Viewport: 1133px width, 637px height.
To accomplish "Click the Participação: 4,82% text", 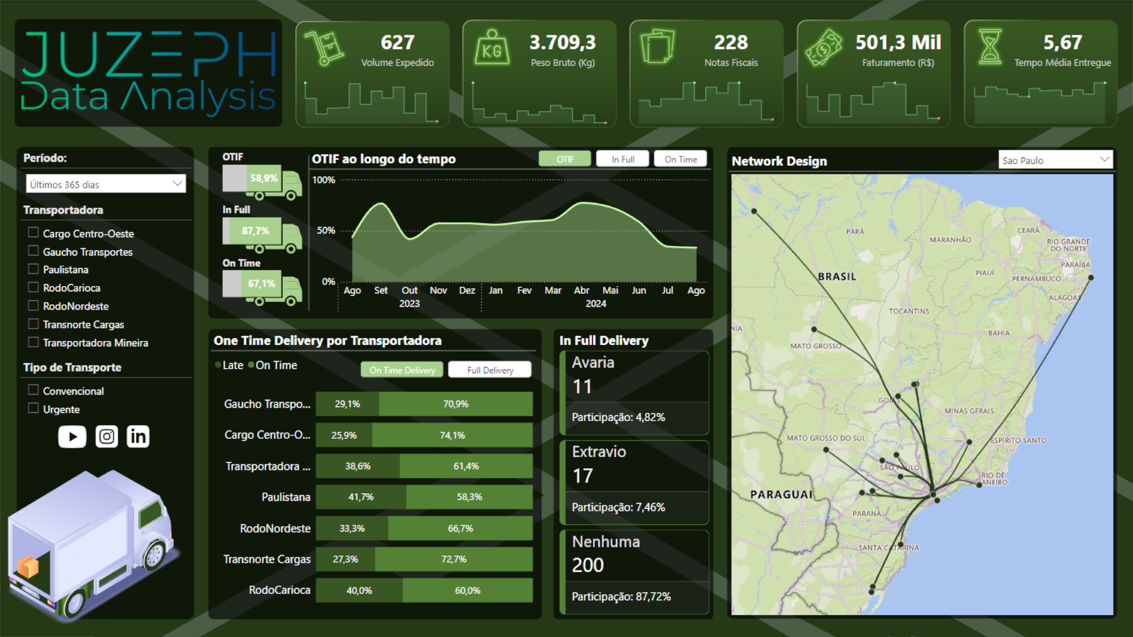I will click(618, 417).
